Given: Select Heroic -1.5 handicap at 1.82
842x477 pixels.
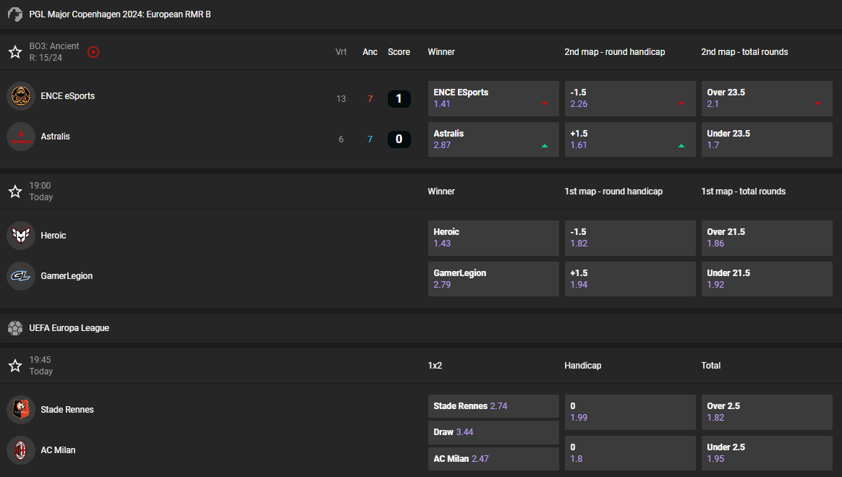Looking at the screenshot, I should [x=630, y=239].
